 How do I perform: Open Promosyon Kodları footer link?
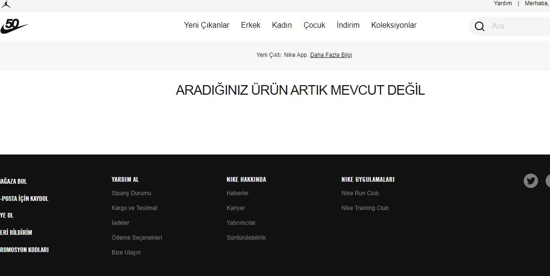[24, 250]
